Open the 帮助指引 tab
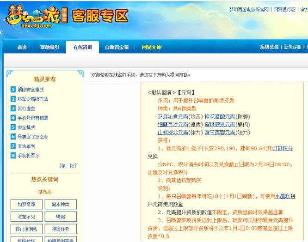Image resolution: width=308 pixels, height=242 pixels. 49,47
